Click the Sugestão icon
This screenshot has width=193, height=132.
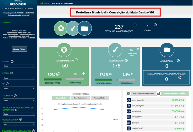tap(129, 117)
